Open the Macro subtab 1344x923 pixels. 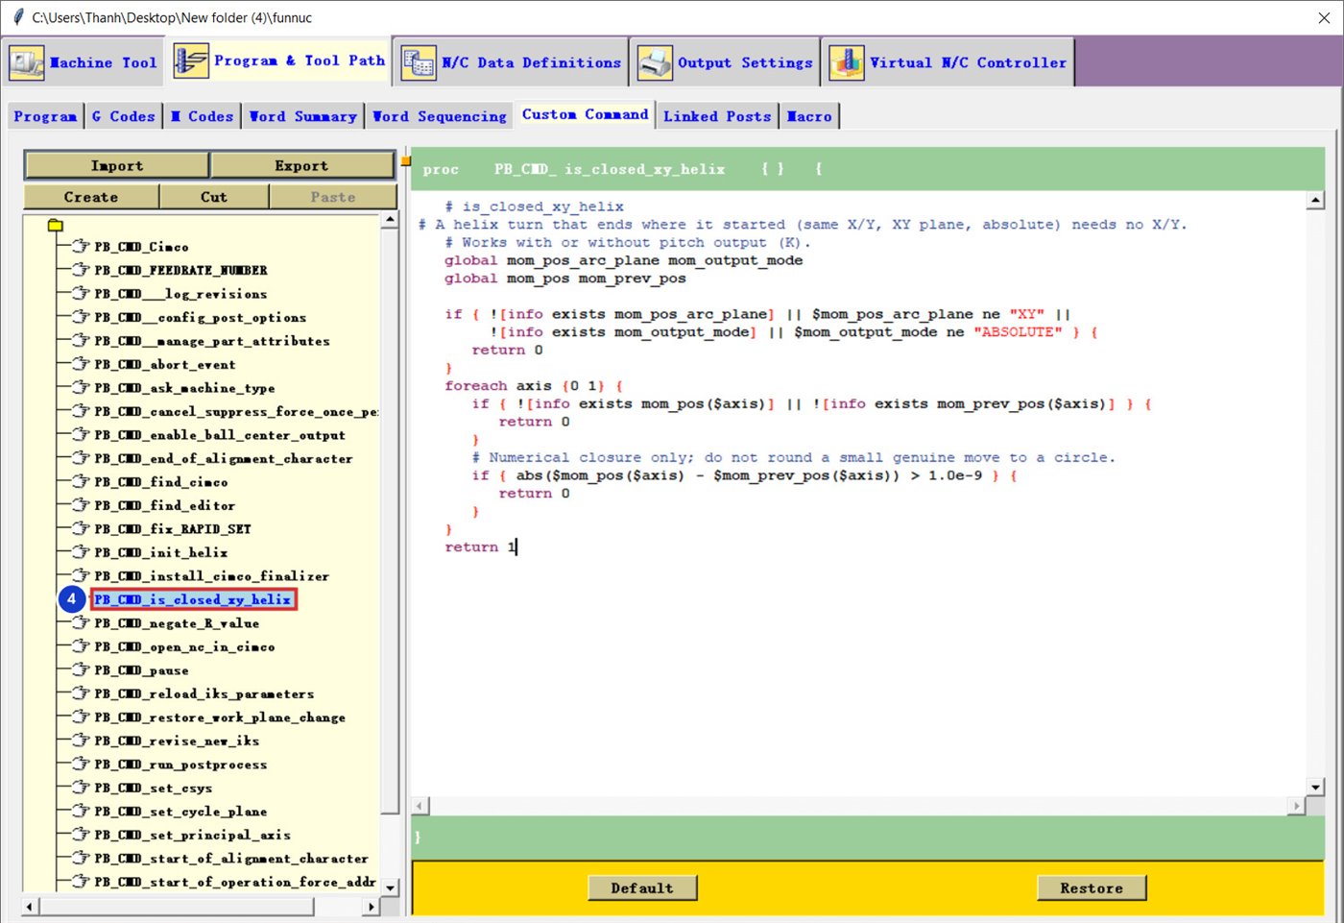tap(809, 116)
